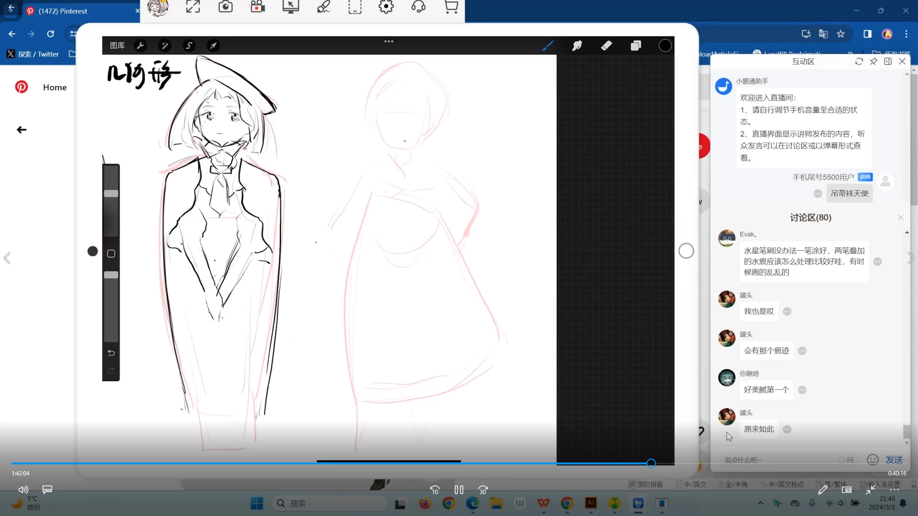Skip forward 30 seconds
Image resolution: width=918 pixels, height=516 pixels.
point(482,490)
